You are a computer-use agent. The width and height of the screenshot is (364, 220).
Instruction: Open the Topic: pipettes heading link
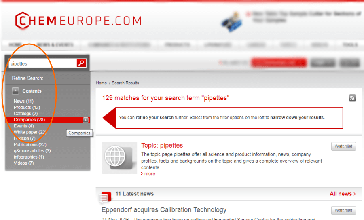point(162,145)
